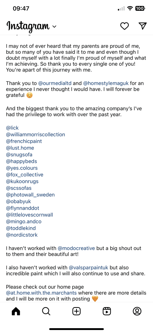Image resolution: width=153 pixels, height=333 pixels.
Task: Visit the @lick mention
Action: point(12,128)
